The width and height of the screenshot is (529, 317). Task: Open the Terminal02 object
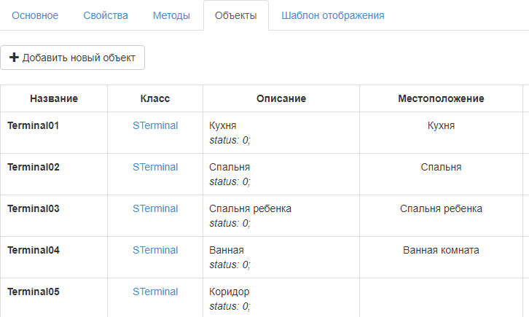coord(33,167)
